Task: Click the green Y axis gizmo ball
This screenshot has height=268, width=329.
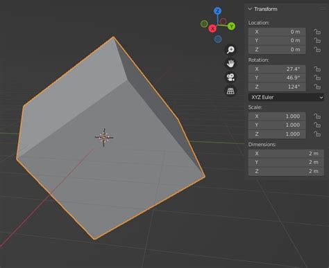Action: [231, 26]
